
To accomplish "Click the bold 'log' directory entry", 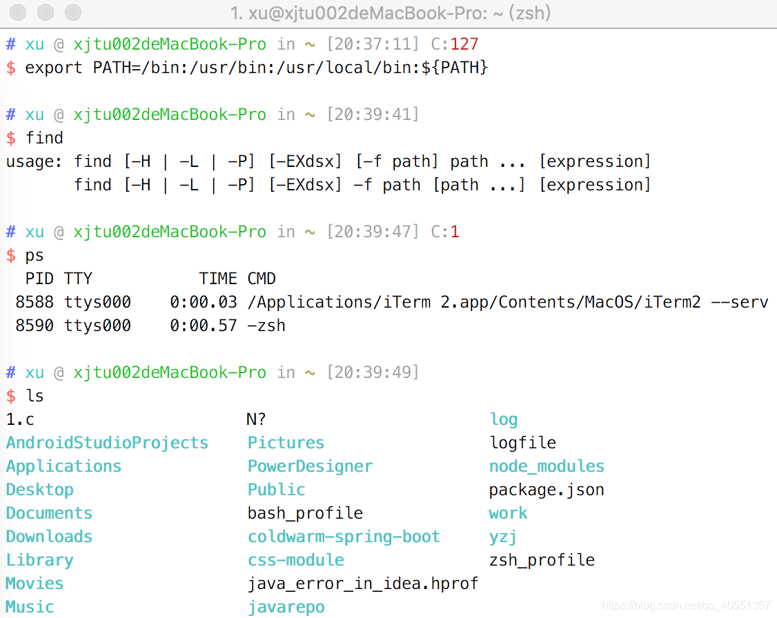I will (504, 419).
